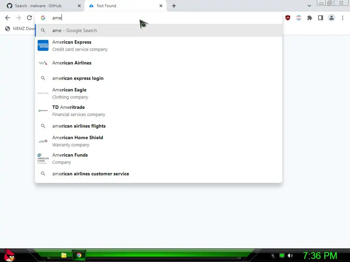This screenshot has height=262, width=350.
Task: Open the Chrome profile avatar
Action: [332, 18]
